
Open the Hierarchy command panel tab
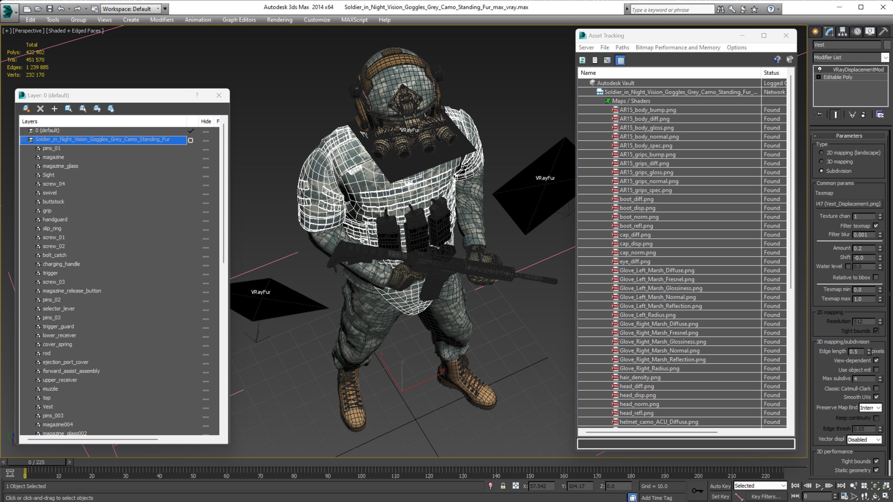point(842,32)
